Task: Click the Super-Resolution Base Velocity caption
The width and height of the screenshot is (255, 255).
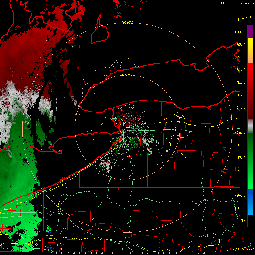Action: [x=129, y=253]
